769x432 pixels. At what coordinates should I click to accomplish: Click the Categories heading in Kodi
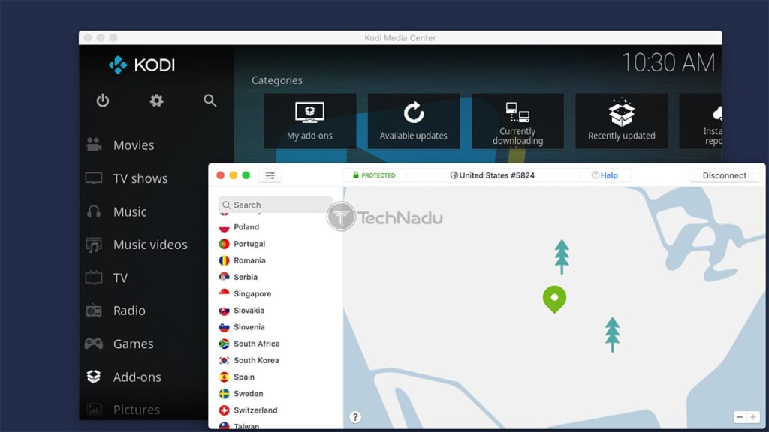click(x=277, y=80)
